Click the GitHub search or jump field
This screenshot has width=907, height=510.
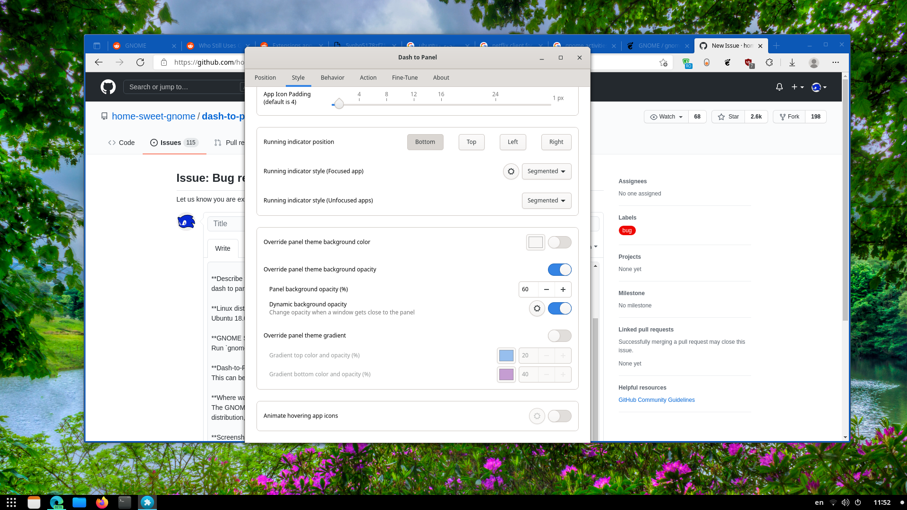(x=184, y=87)
